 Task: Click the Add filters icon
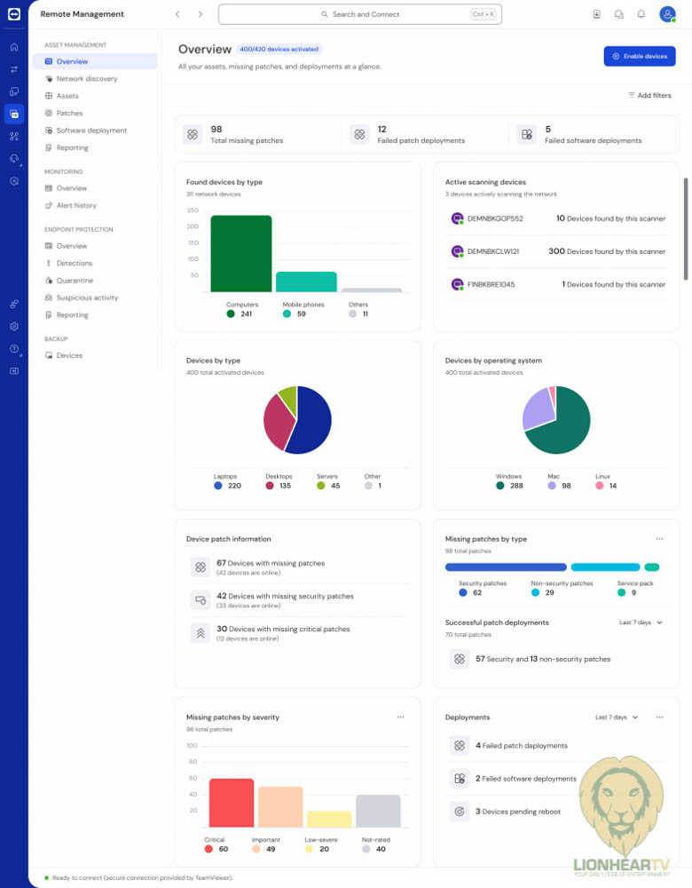click(632, 95)
